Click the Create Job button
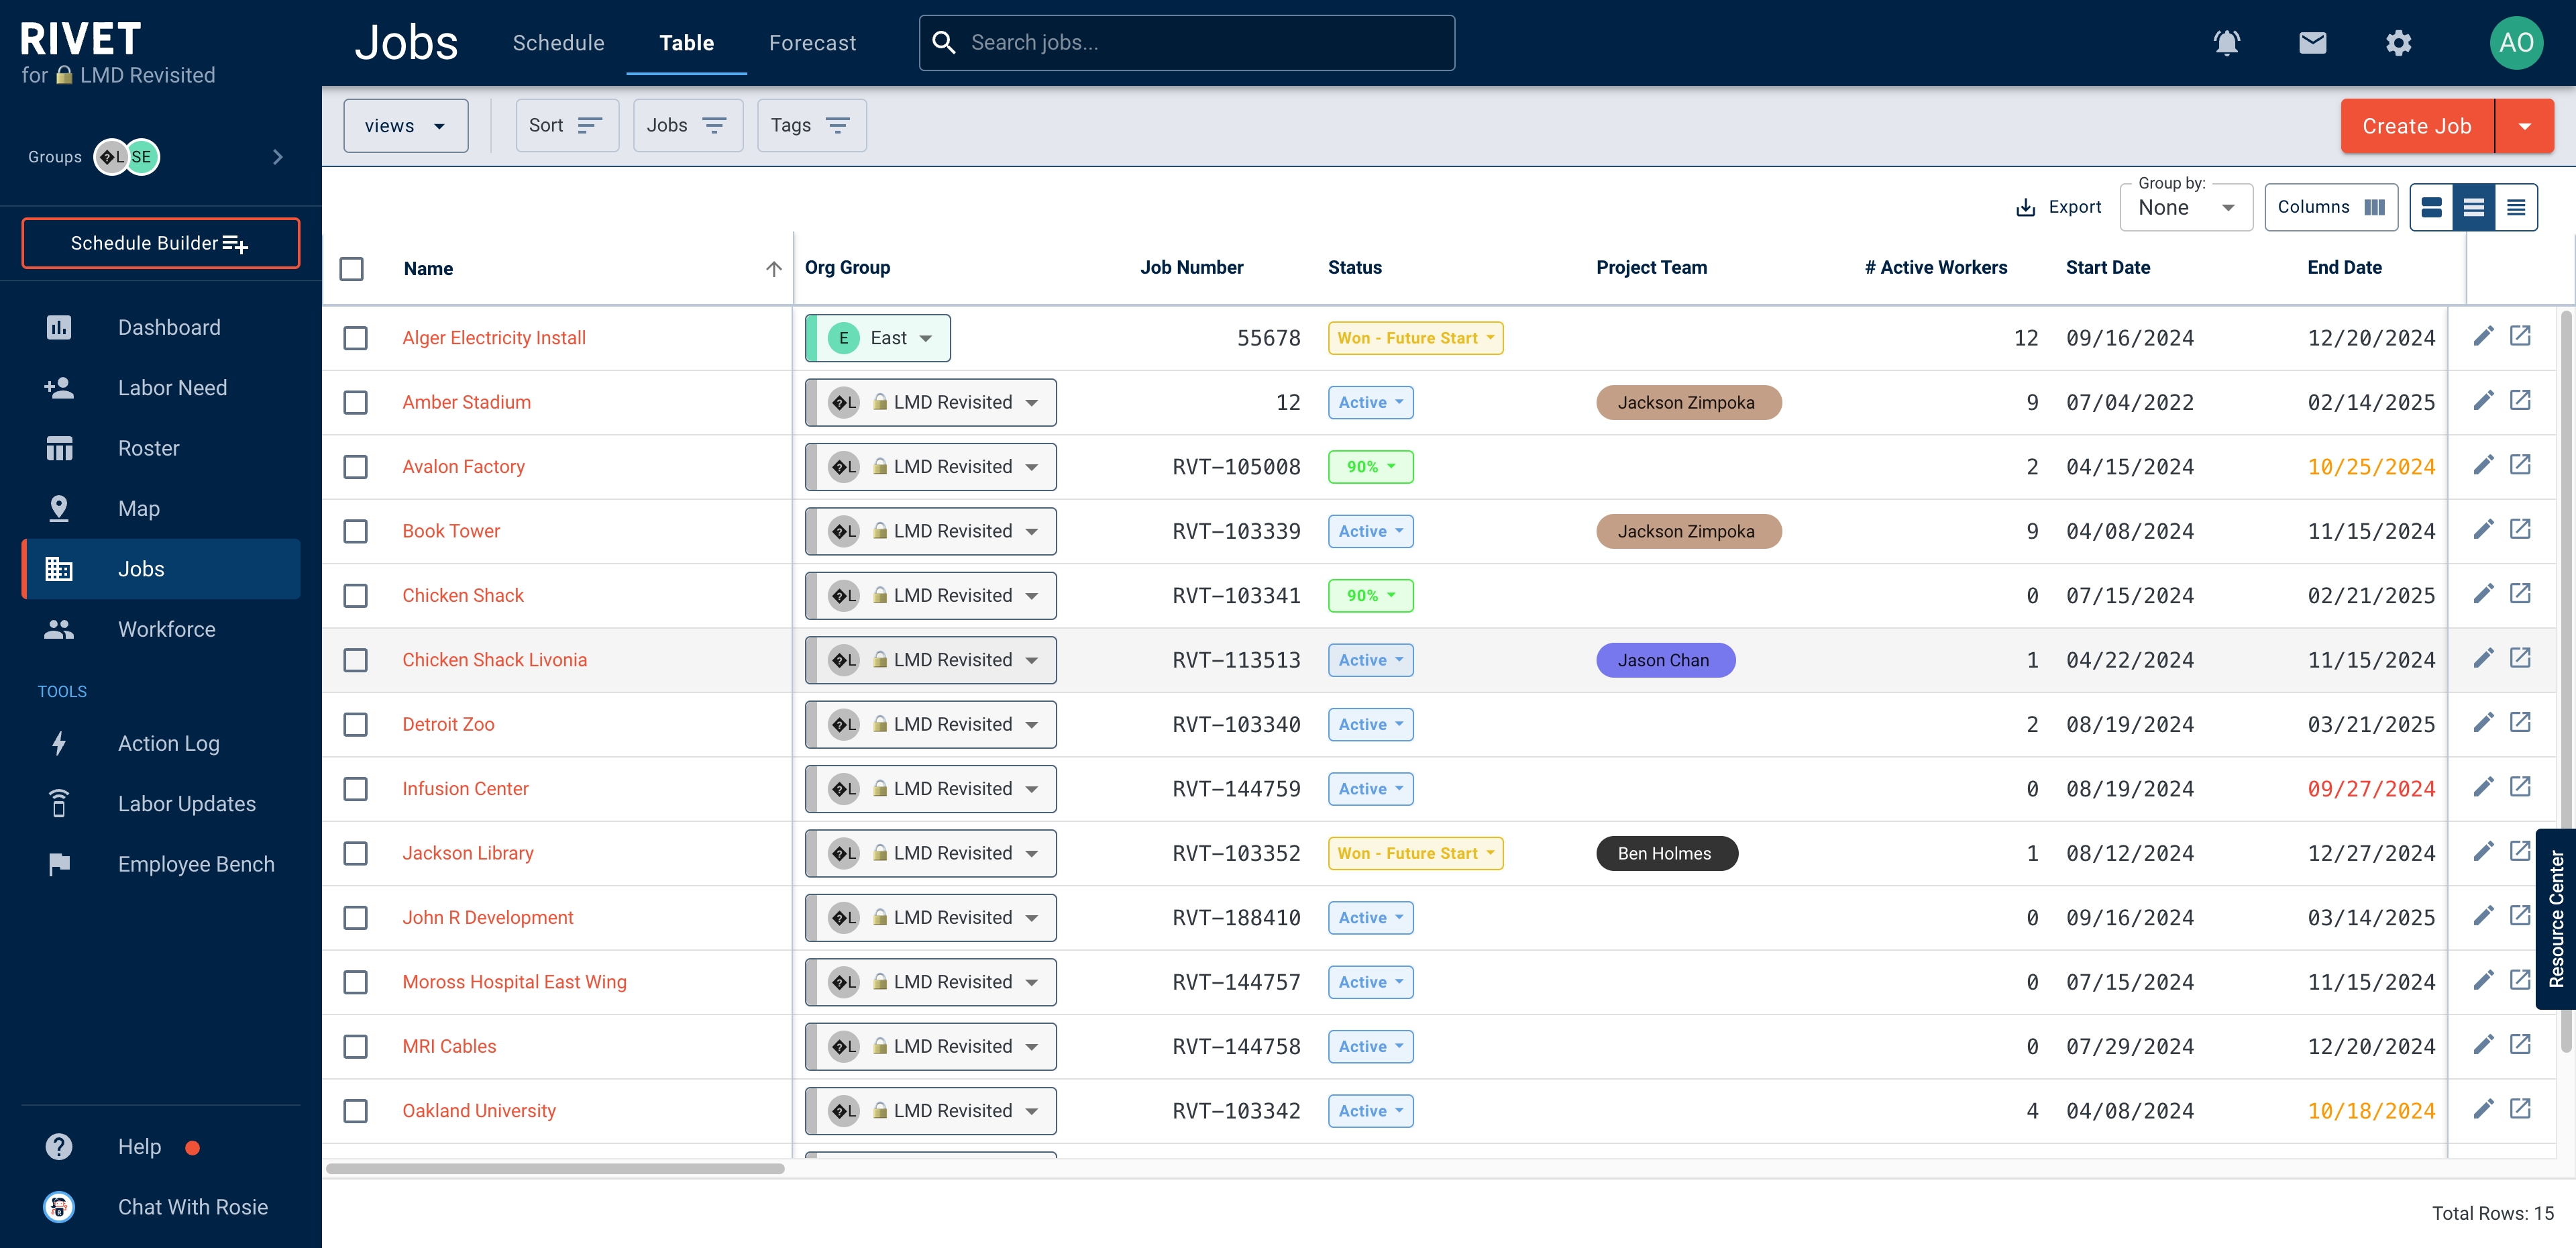This screenshot has width=2576, height=1248. point(2417,126)
